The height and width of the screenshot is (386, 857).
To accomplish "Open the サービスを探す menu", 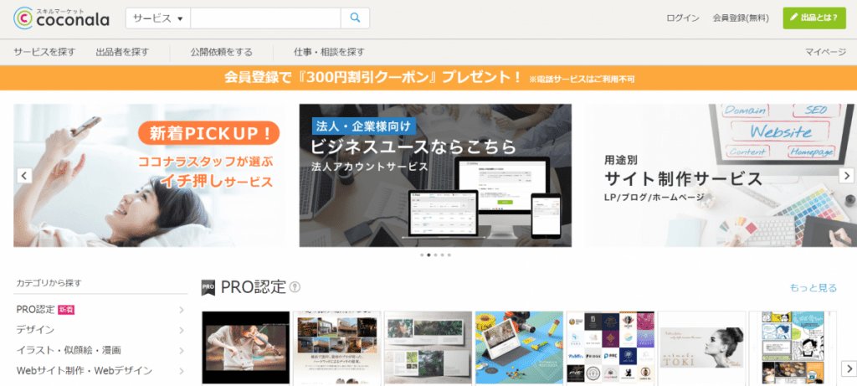I will tap(44, 52).
